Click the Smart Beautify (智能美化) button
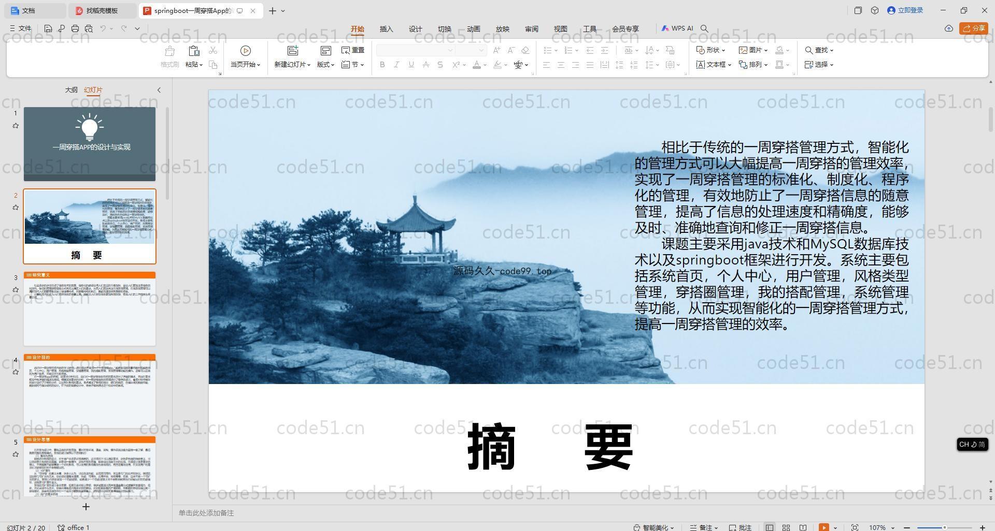995x531 pixels. pyautogui.click(x=654, y=527)
